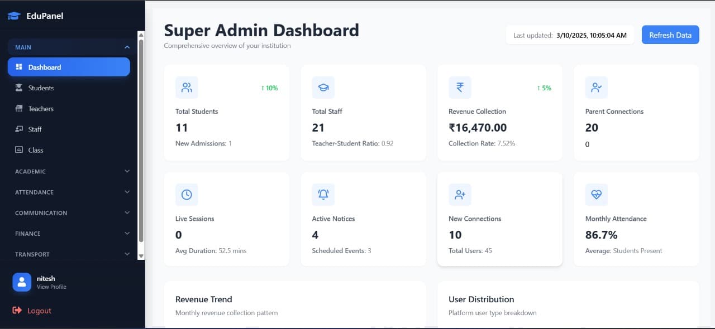Click the Teachers icon in sidebar
This screenshot has width=715, height=329.
(x=18, y=108)
